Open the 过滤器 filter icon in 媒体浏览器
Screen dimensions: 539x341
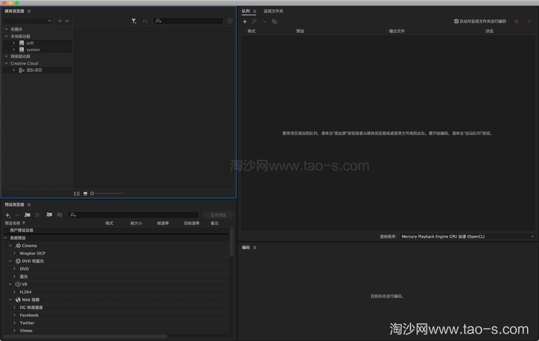(x=134, y=20)
